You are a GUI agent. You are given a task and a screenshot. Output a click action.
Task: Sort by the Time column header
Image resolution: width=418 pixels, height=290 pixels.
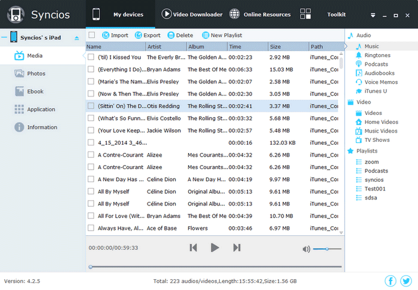(248, 46)
